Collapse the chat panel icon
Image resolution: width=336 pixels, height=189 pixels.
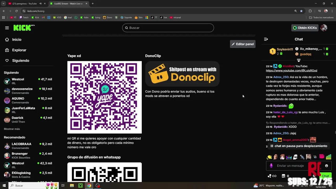[x=266, y=39]
